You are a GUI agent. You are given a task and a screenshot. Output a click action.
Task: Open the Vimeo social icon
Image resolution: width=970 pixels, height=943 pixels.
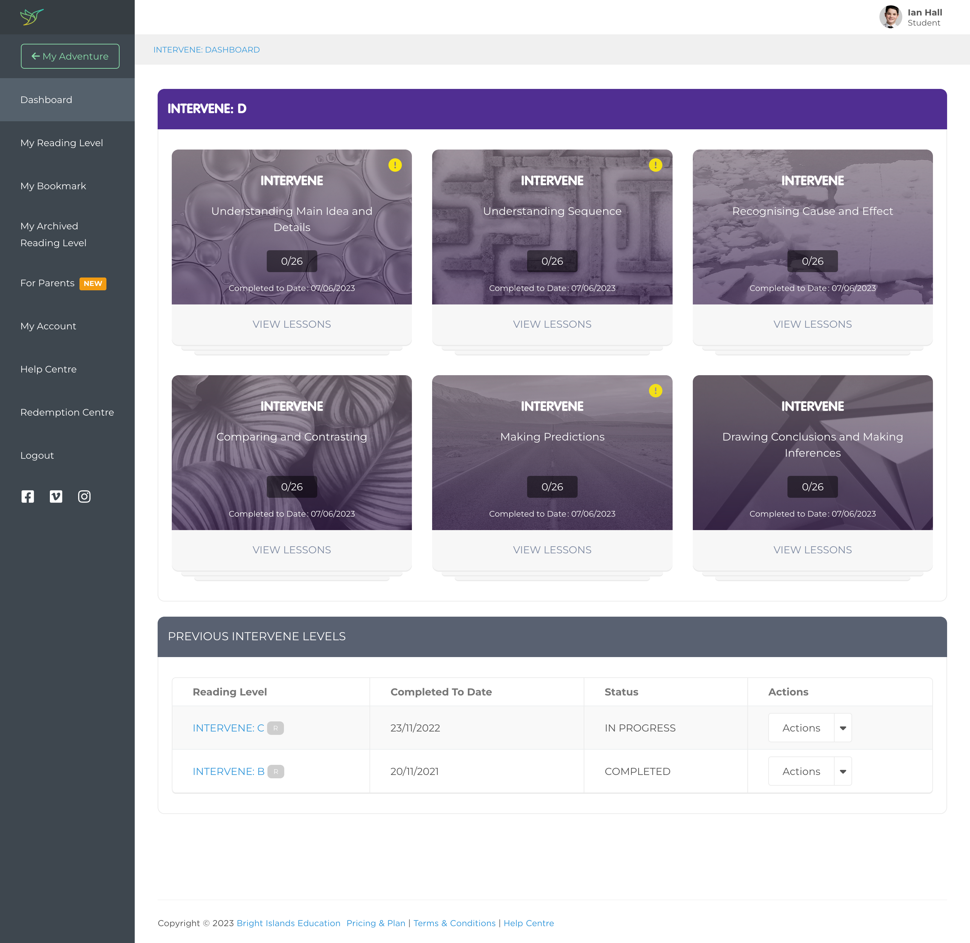56,496
